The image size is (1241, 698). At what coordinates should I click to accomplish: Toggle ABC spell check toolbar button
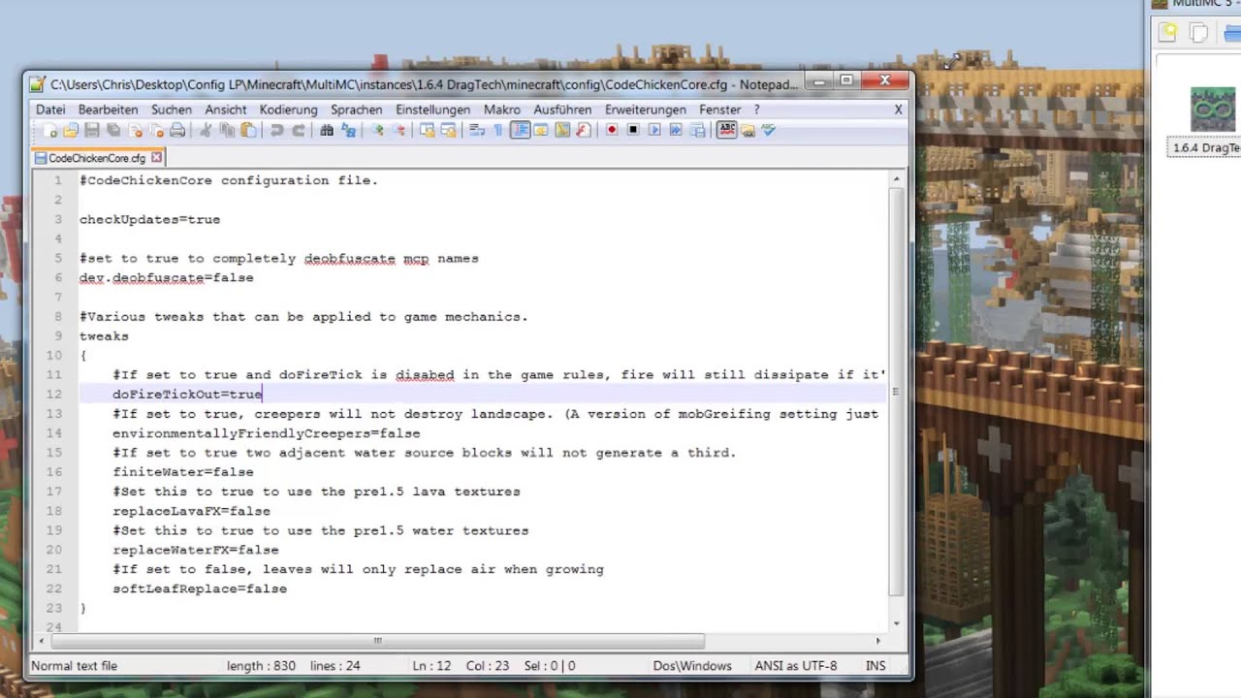(x=727, y=130)
